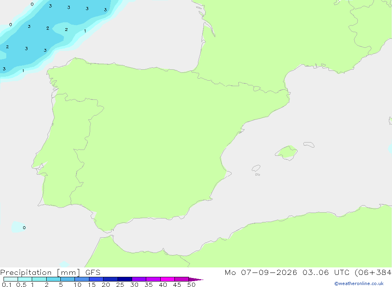392x287 pixels.
Task: Click the 0.1–0.5 mm legend color swatch
Action: [11, 279]
